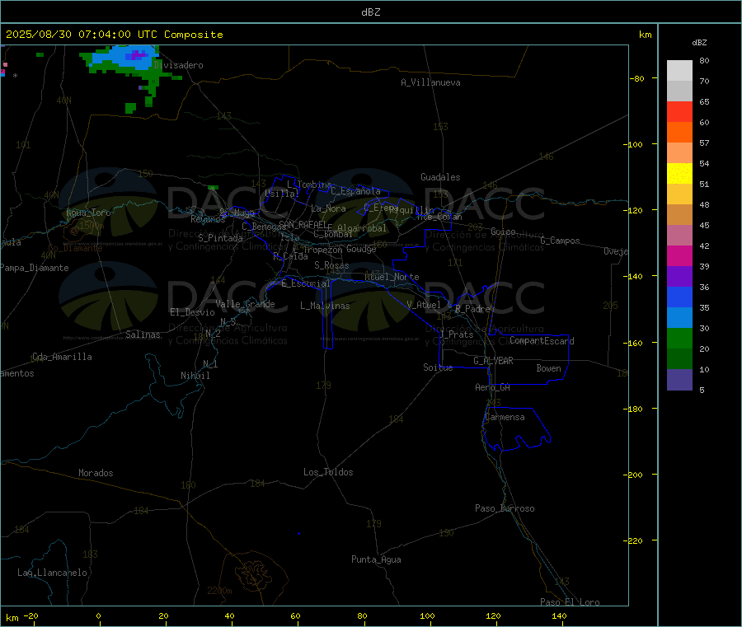Click the 2025/08/30 07:04:00 UTC Composite timestamp
This screenshot has height=627, width=742.
tap(114, 35)
